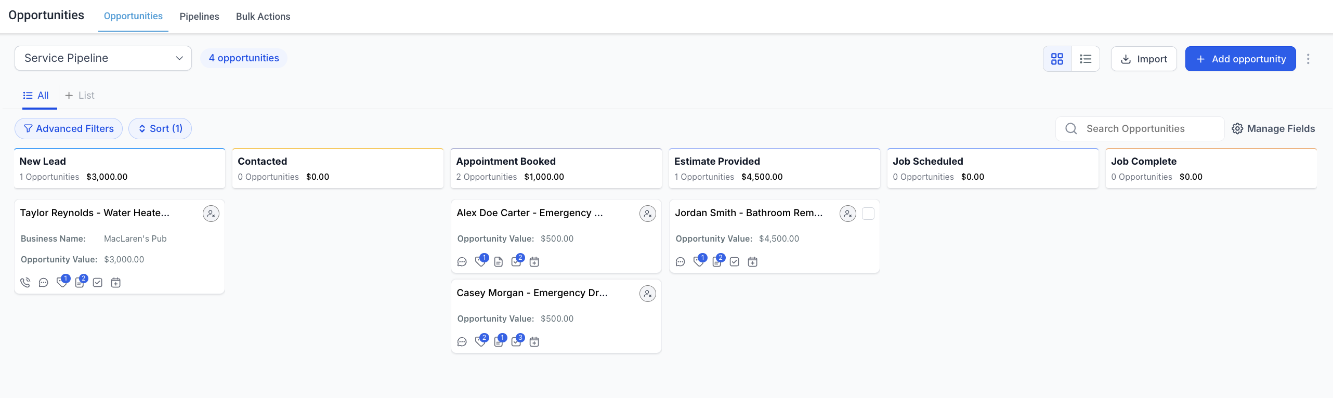This screenshot has width=1333, height=398.
Task: Click the search magnifier for opportunities
Action: [1070, 128]
